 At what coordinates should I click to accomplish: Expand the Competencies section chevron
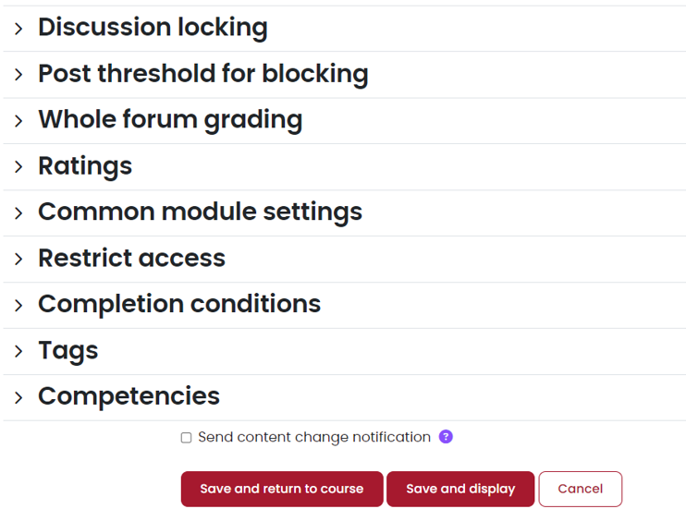click(18, 398)
